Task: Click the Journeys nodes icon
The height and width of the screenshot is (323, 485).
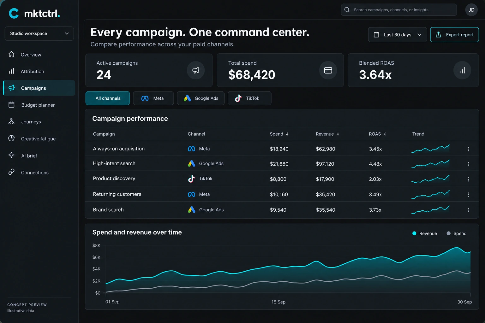Action: coord(11,121)
